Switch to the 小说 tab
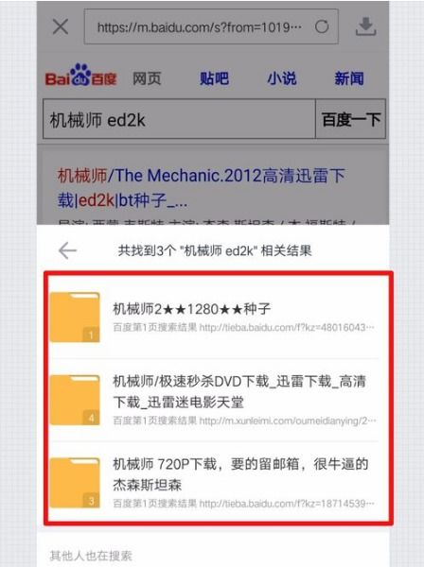 (282, 78)
